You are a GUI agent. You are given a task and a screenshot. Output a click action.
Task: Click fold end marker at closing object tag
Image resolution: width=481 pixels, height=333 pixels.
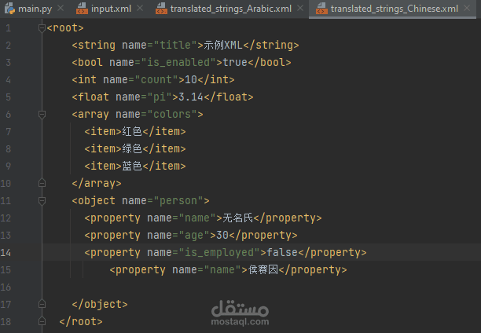point(42,304)
